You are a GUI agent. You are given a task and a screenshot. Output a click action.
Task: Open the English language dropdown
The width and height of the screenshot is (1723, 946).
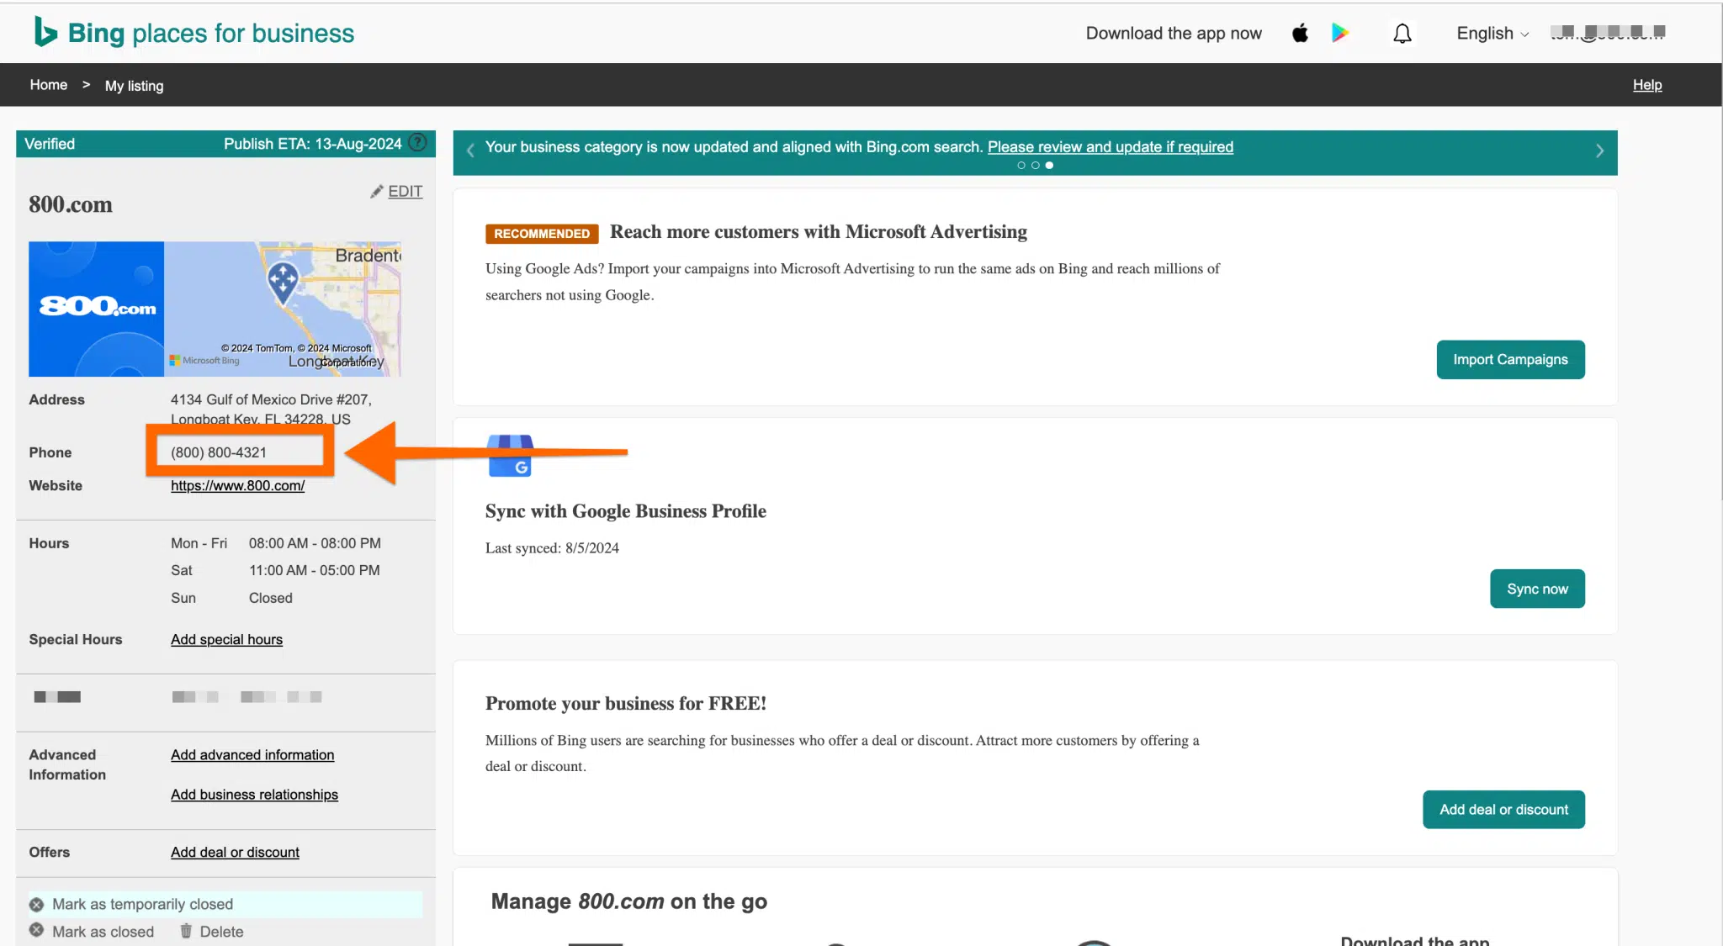pyautogui.click(x=1492, y=34)
